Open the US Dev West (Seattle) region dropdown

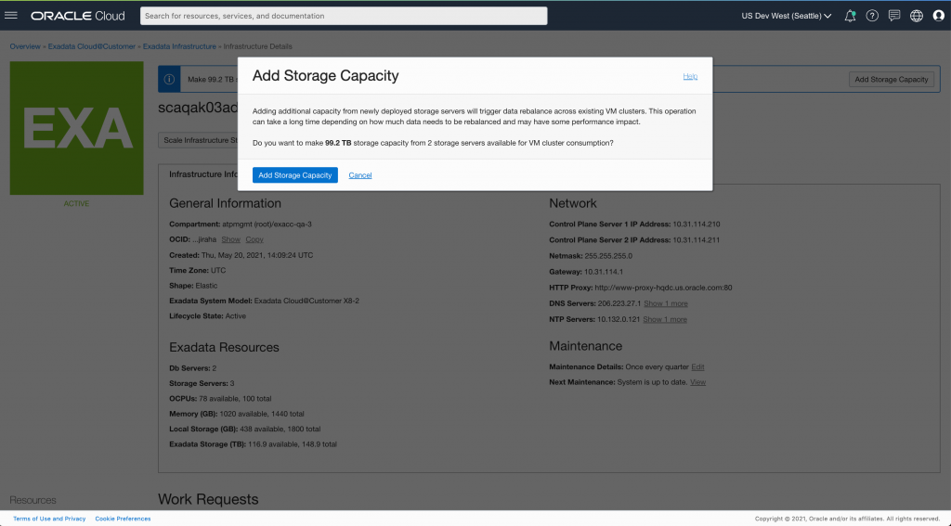click(x=786, y=16)
